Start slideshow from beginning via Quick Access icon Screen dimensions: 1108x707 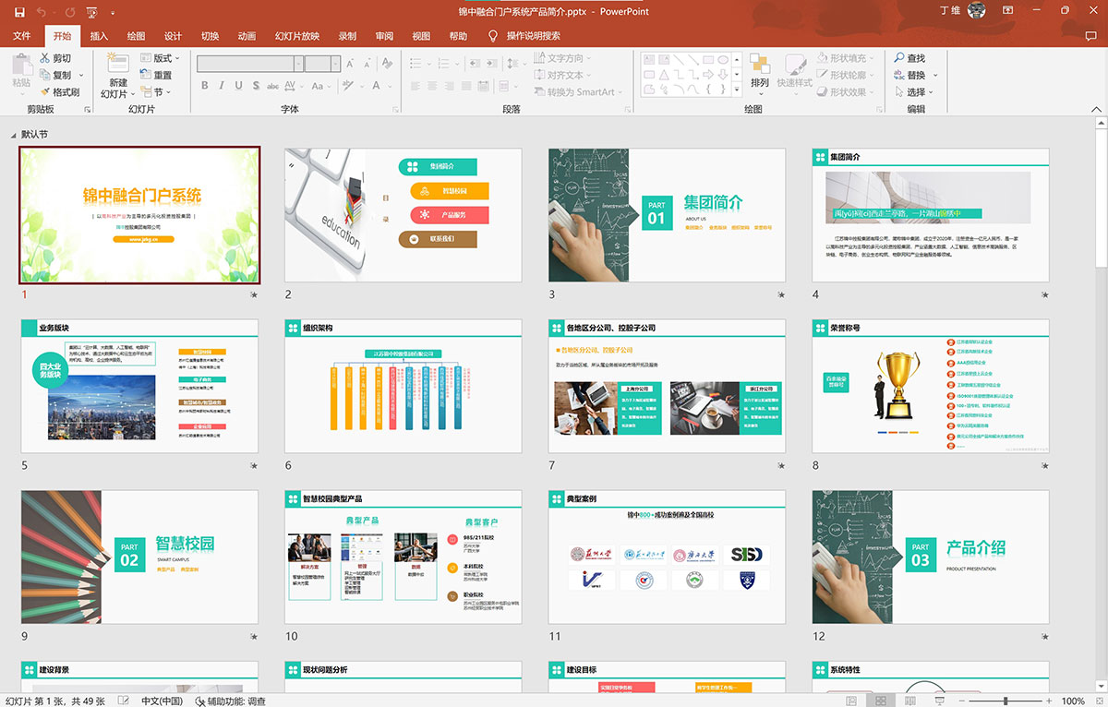point(91,12)
